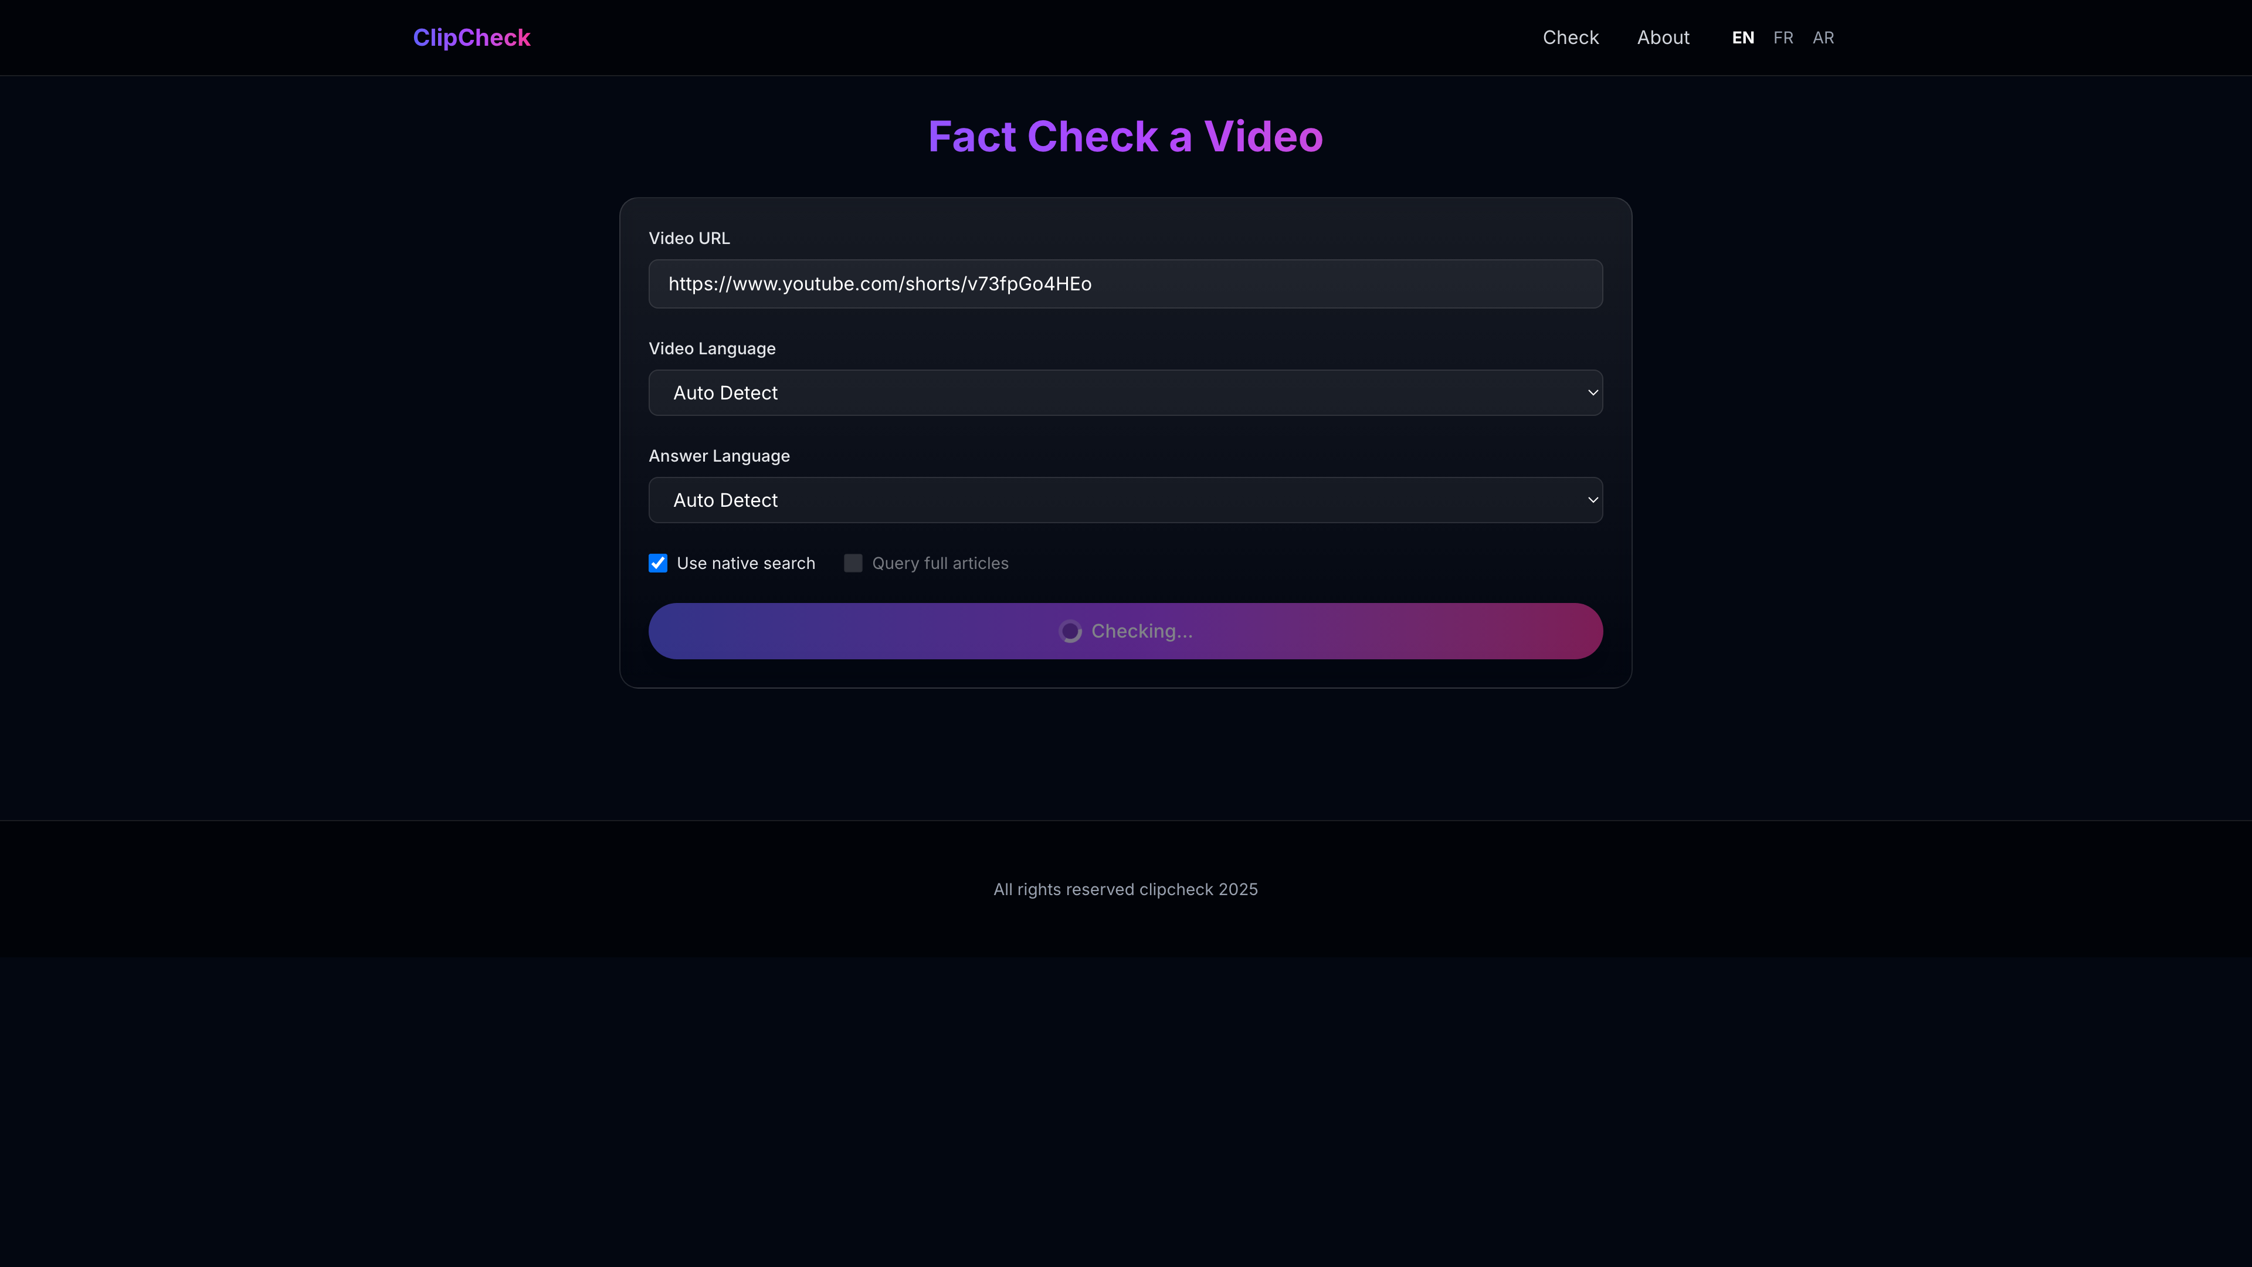Go to the About page
Screen dimensions: 2252x1267
pos(1663,38)
